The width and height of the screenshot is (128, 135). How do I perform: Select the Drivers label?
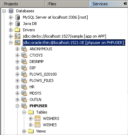point(29,30)
